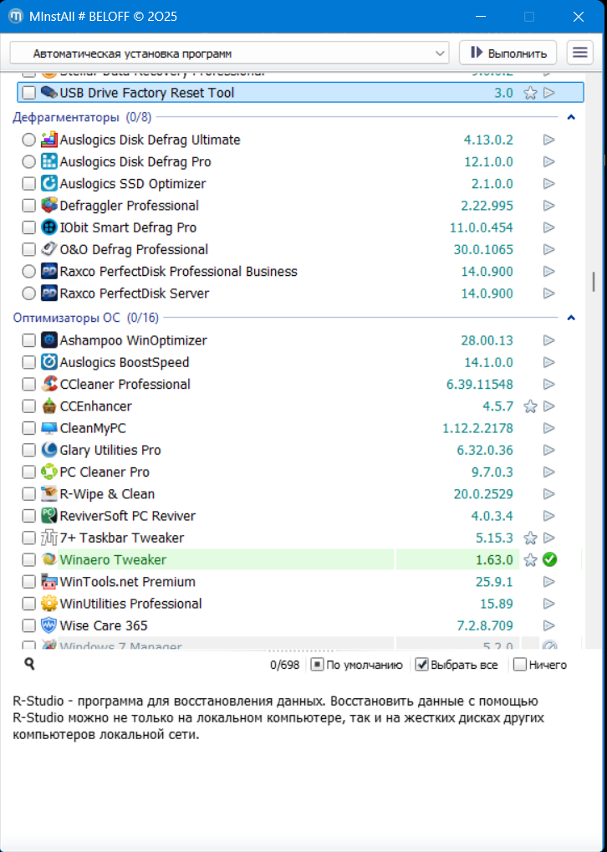This screenshot has width=607, height=852.
Task: Click the Glary Utilities Pro icon
Action: pyautogui.click(x=49, y=450)
